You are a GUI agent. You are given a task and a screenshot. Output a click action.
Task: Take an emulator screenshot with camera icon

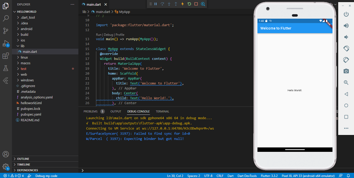coord(346,71)
